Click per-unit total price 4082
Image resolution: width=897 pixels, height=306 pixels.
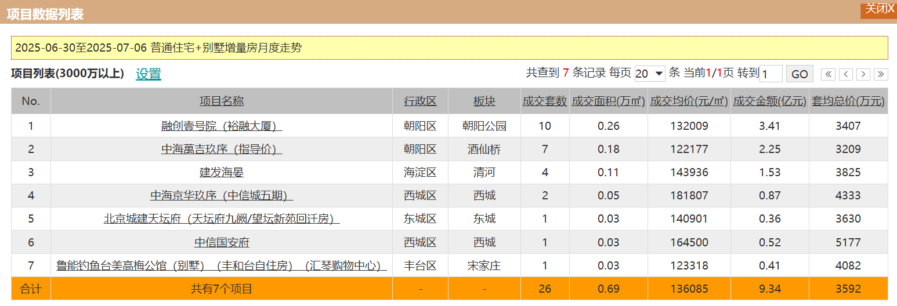(x=848, y=265)
